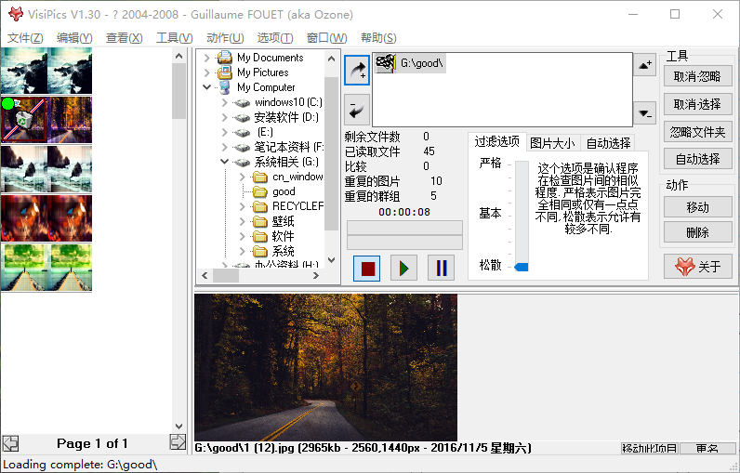Open the 工具(V) menu
Viewport: 740px width, 473px height.
click(x=174, y=38)
